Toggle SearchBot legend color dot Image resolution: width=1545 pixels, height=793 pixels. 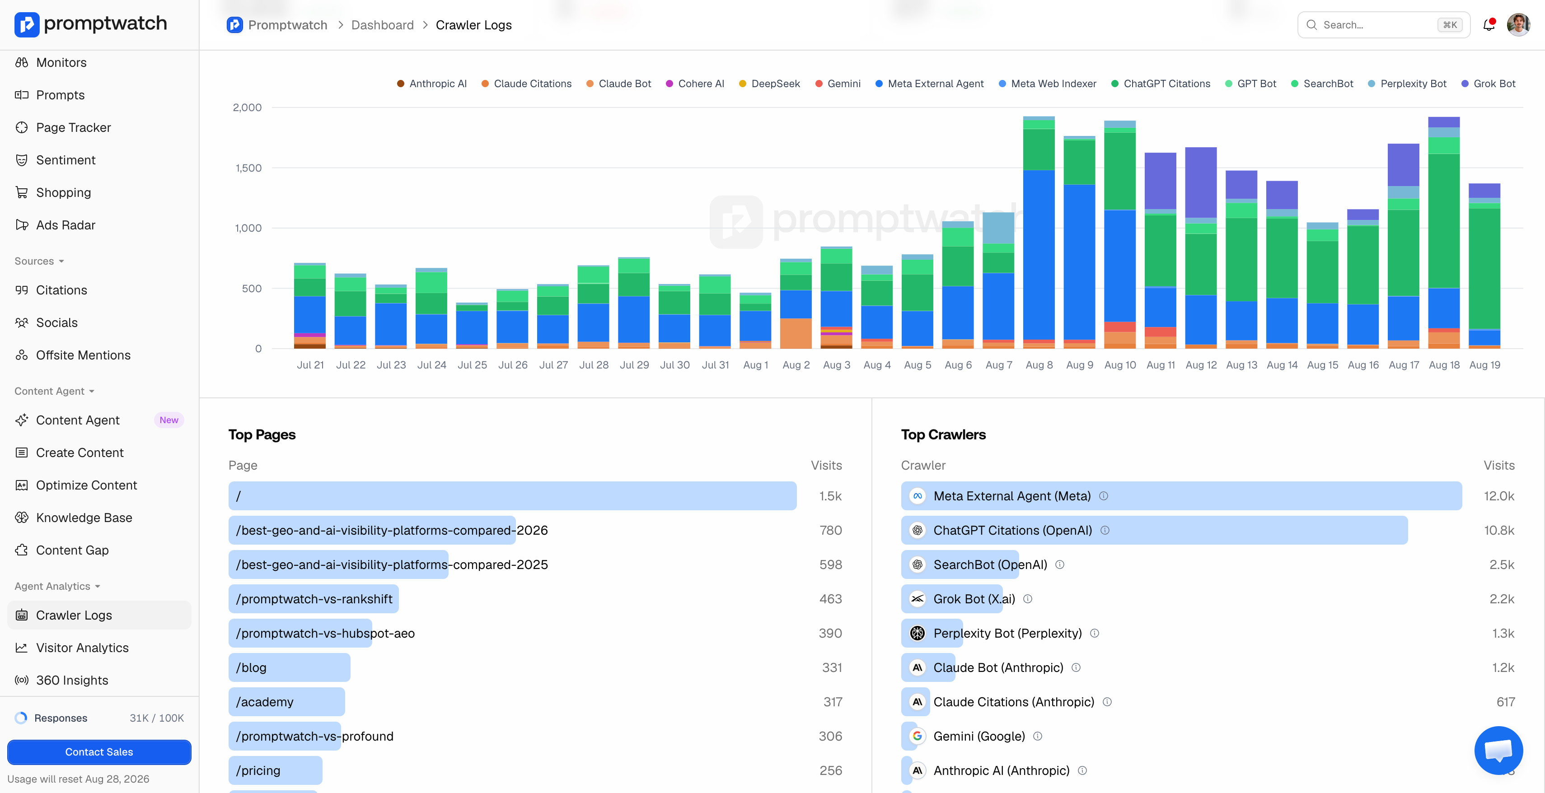click(1294, 84)
